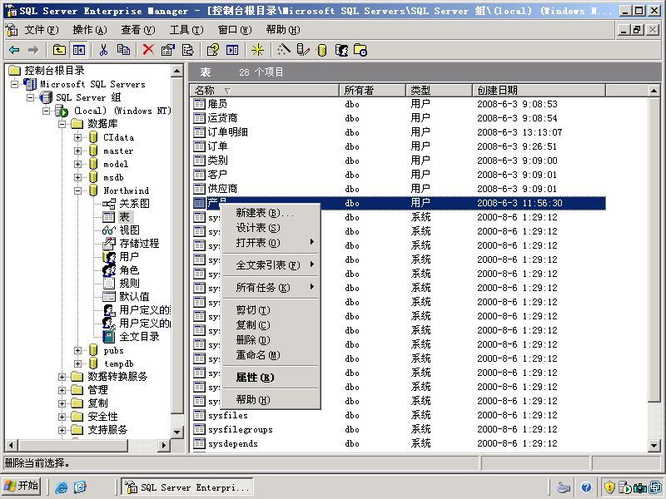Expand the pubs database node
The width and height of the screenshot is (666, 499).
pos(77,350)
